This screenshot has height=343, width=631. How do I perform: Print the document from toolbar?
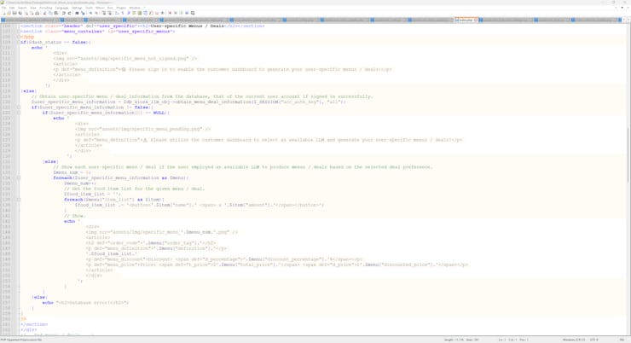click(x=38, y=13)
